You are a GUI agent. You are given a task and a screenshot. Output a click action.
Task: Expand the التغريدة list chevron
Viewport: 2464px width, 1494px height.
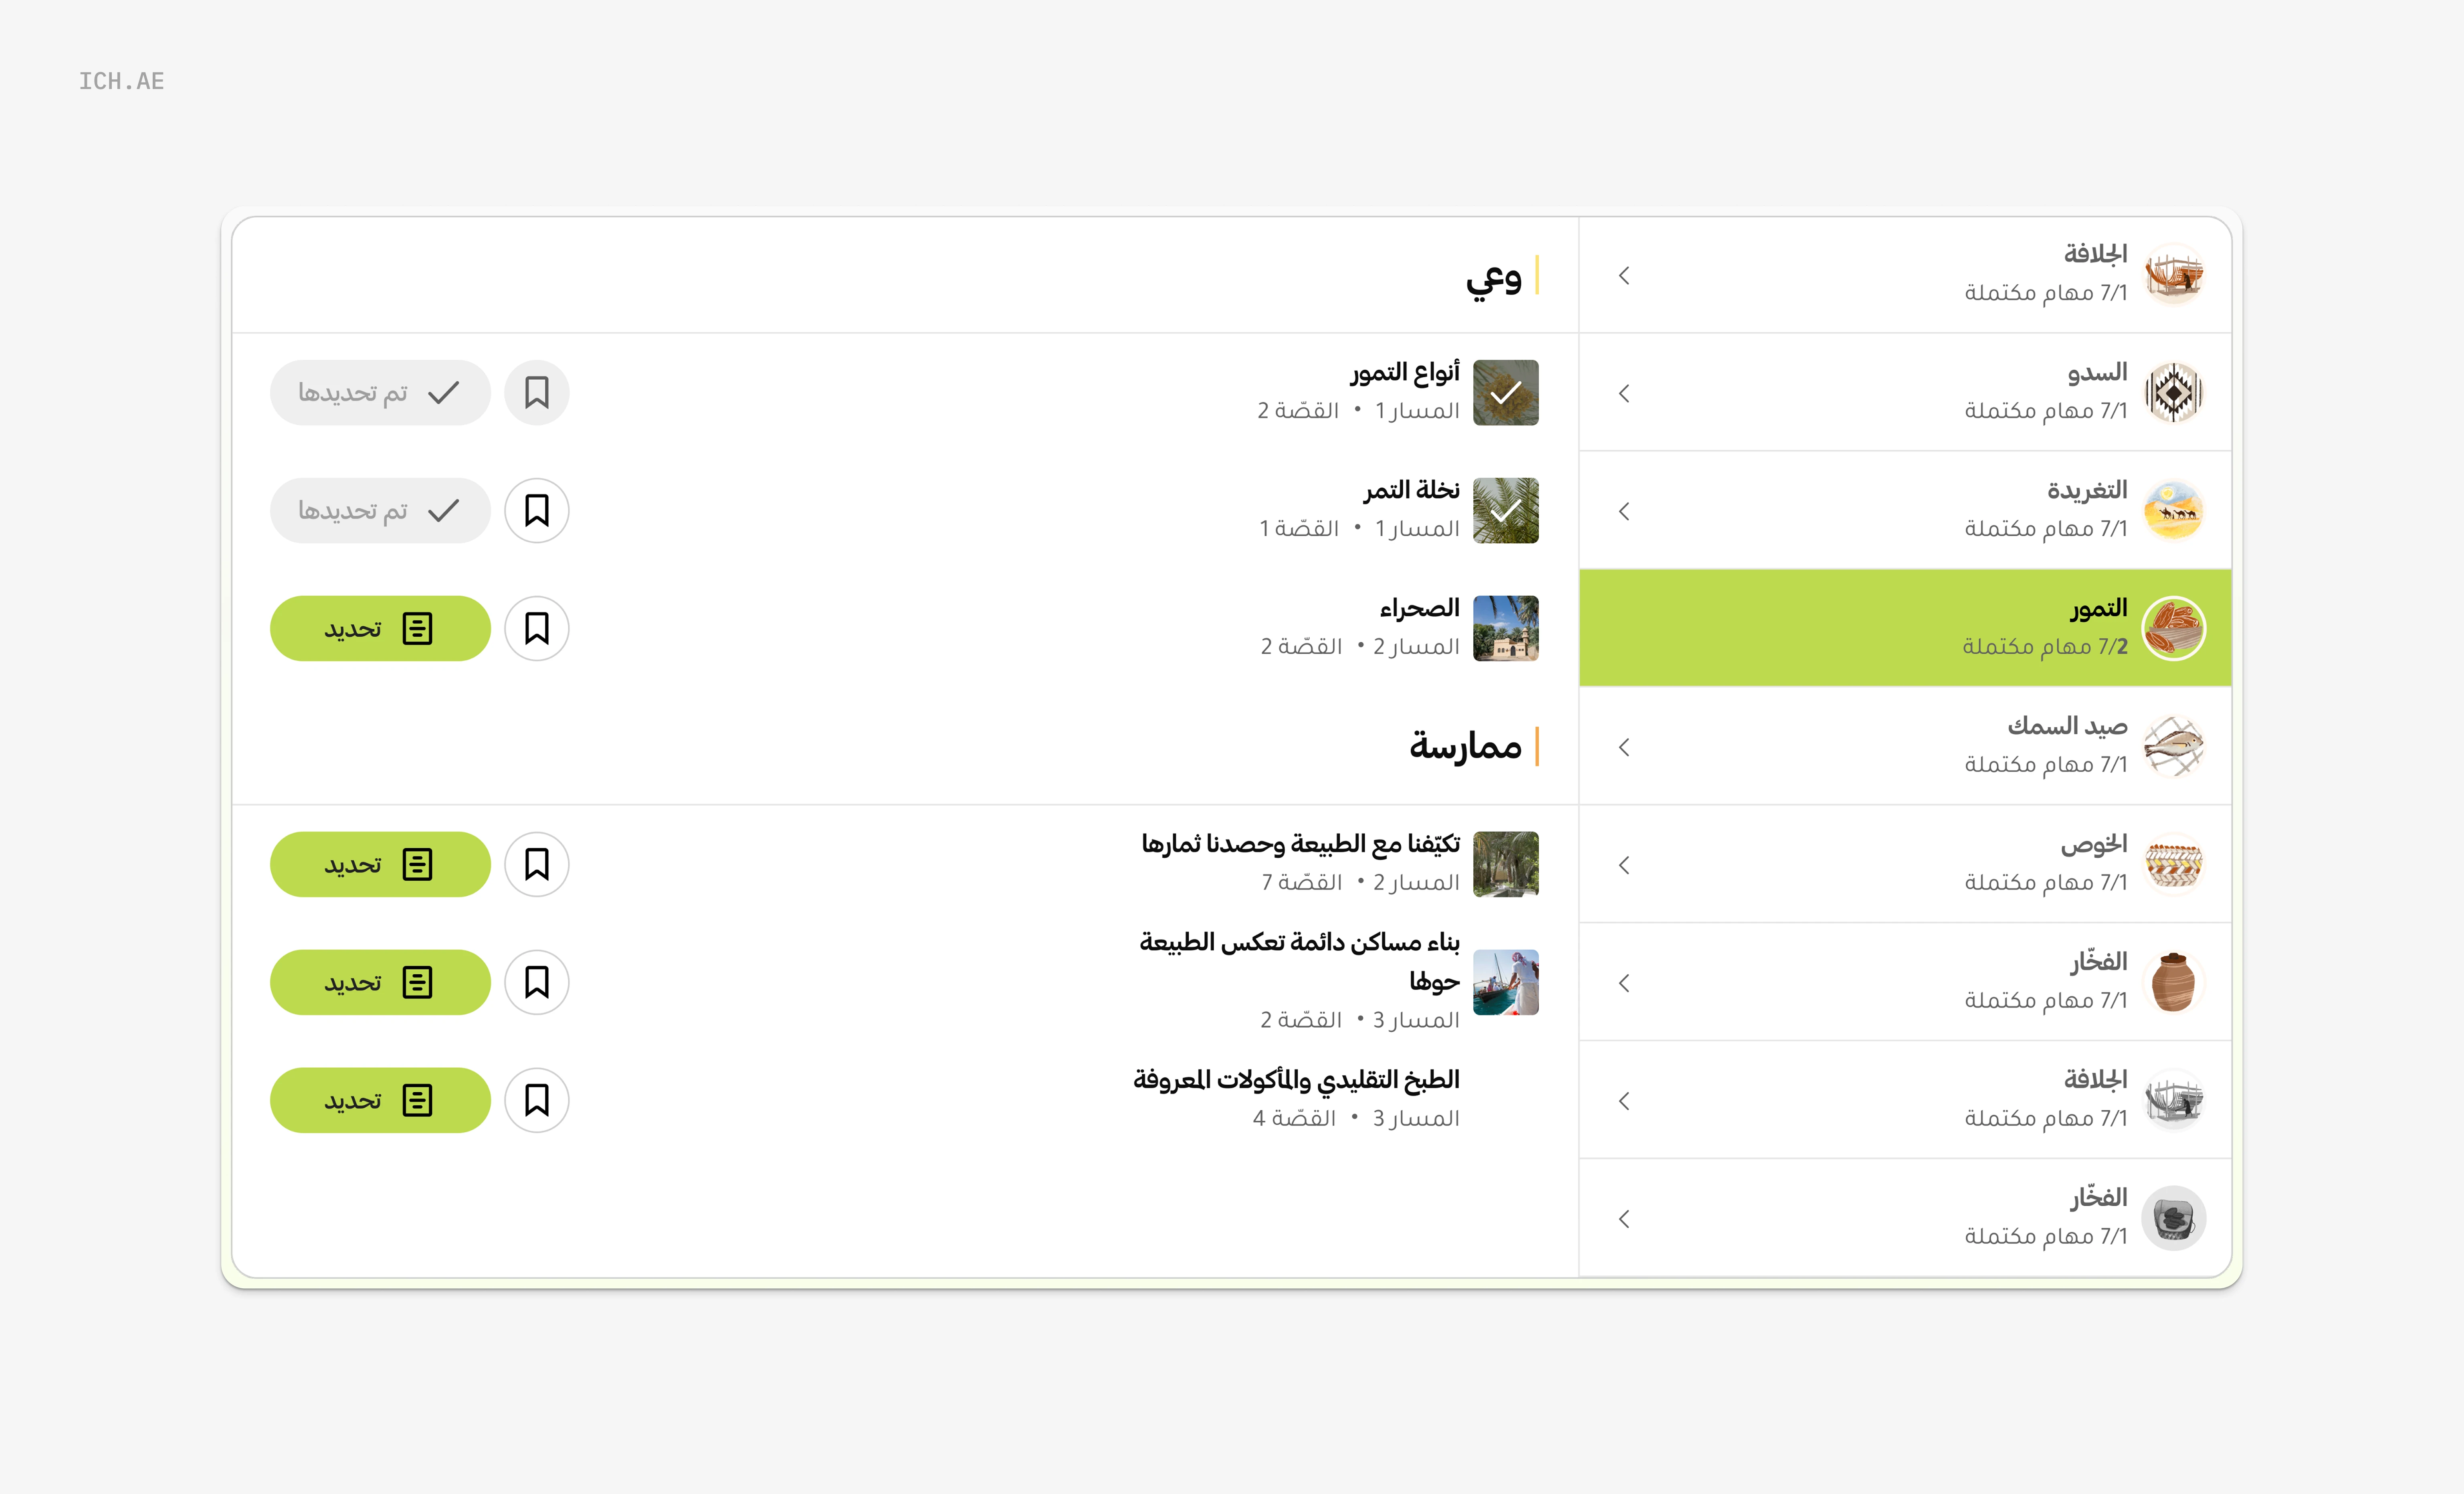[x=1624, y=511]
